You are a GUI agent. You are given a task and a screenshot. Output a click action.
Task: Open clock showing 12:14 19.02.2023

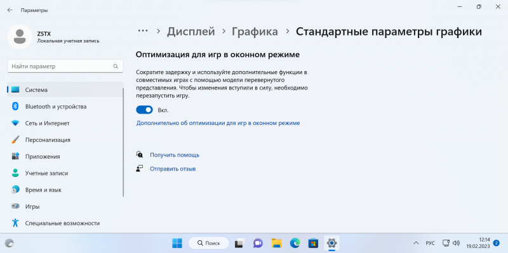click(478, 243)
